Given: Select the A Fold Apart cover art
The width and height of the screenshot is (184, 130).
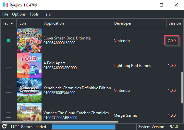Looking at the screenshot, I should pos(29,65).
